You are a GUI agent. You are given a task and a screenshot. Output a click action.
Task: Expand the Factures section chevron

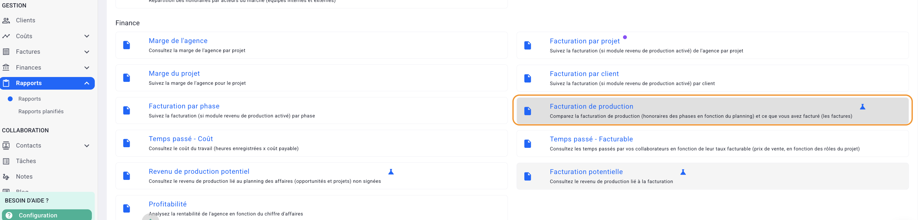click(87, 52)
